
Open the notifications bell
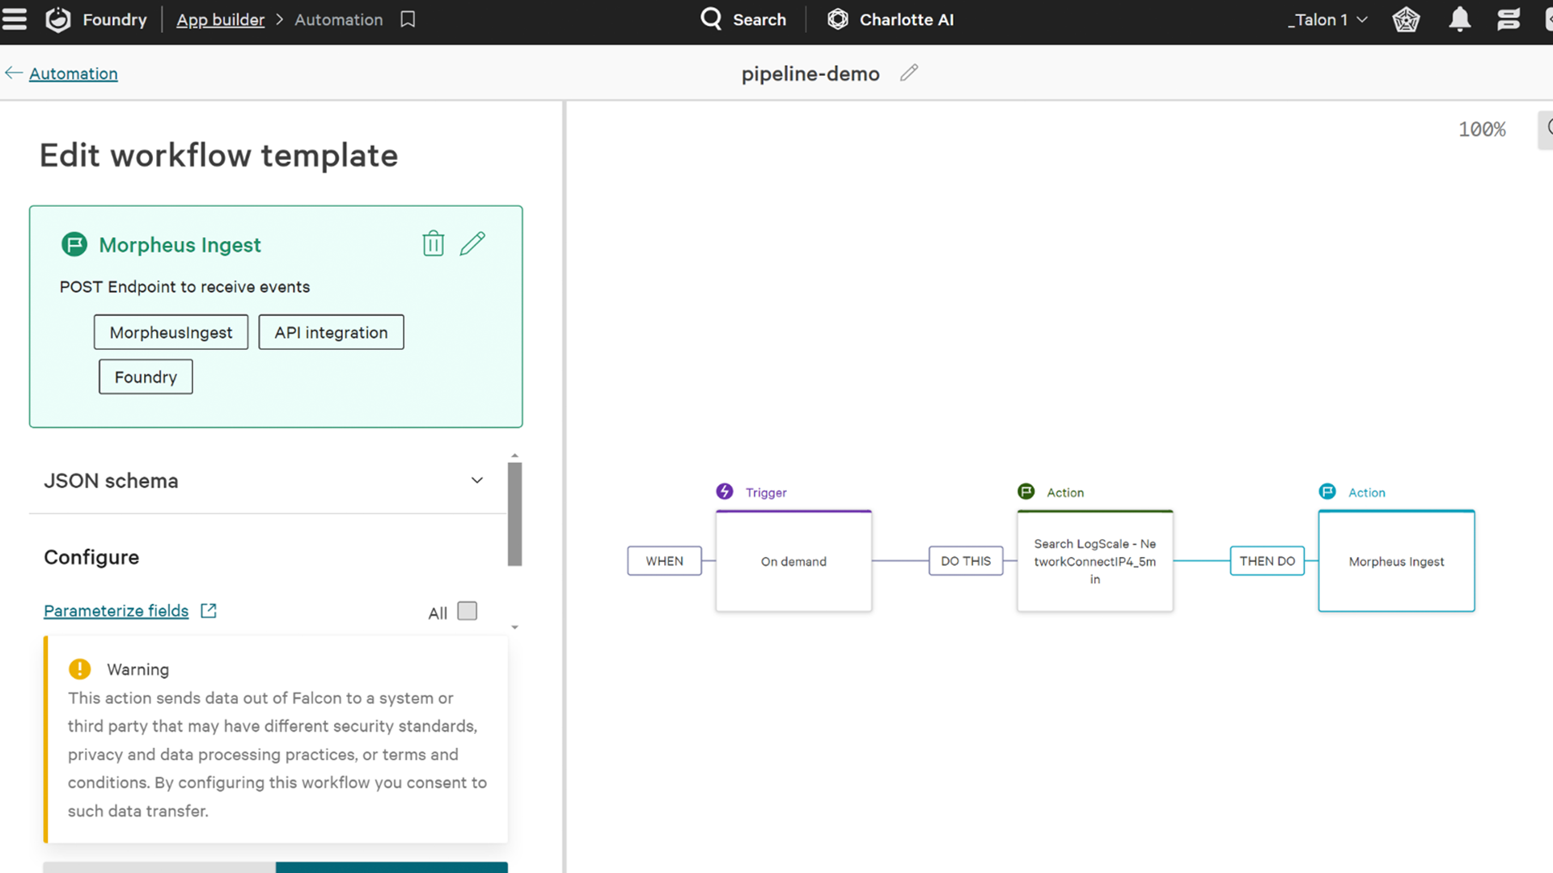click(x=1459, y=19)
